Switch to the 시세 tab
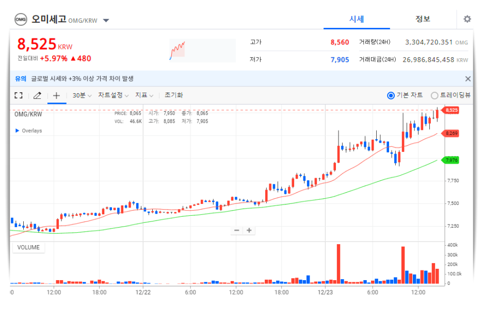Viewport: 483px width, 309px height. (357, 20)
